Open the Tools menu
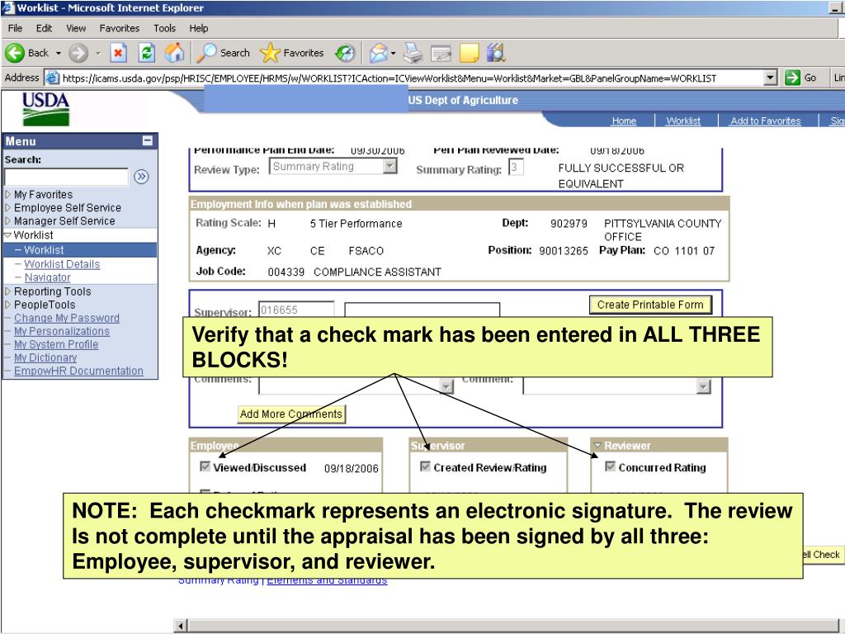The height and width of the screenshot is (634, 845). [164, 28]
